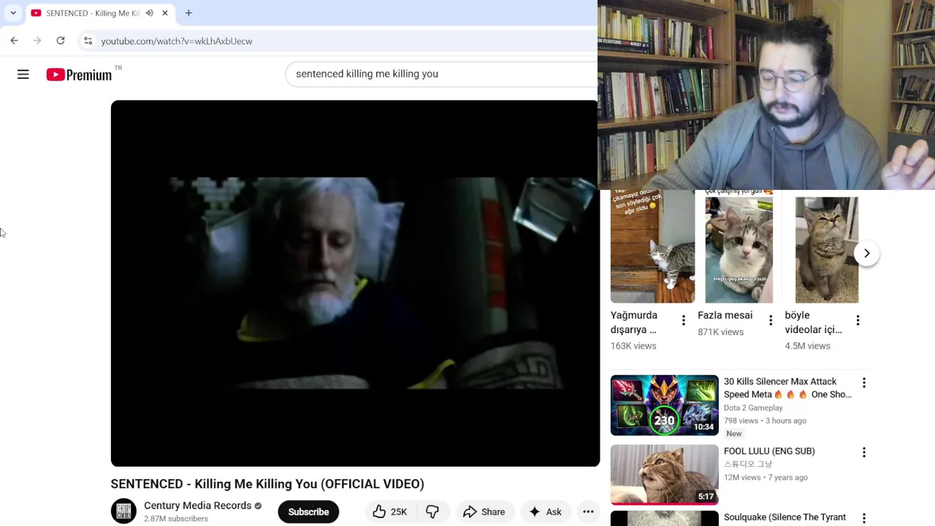Open a new browser tab
The height and width of the screenshot is (526, 935).
tap(188, 13)
